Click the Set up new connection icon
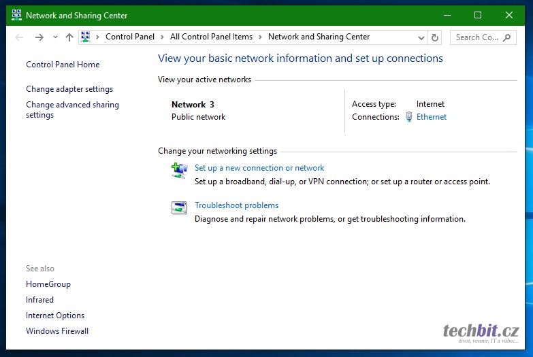Screen dimensions: 533x357 pyautogui.click(x=179, y=170)
